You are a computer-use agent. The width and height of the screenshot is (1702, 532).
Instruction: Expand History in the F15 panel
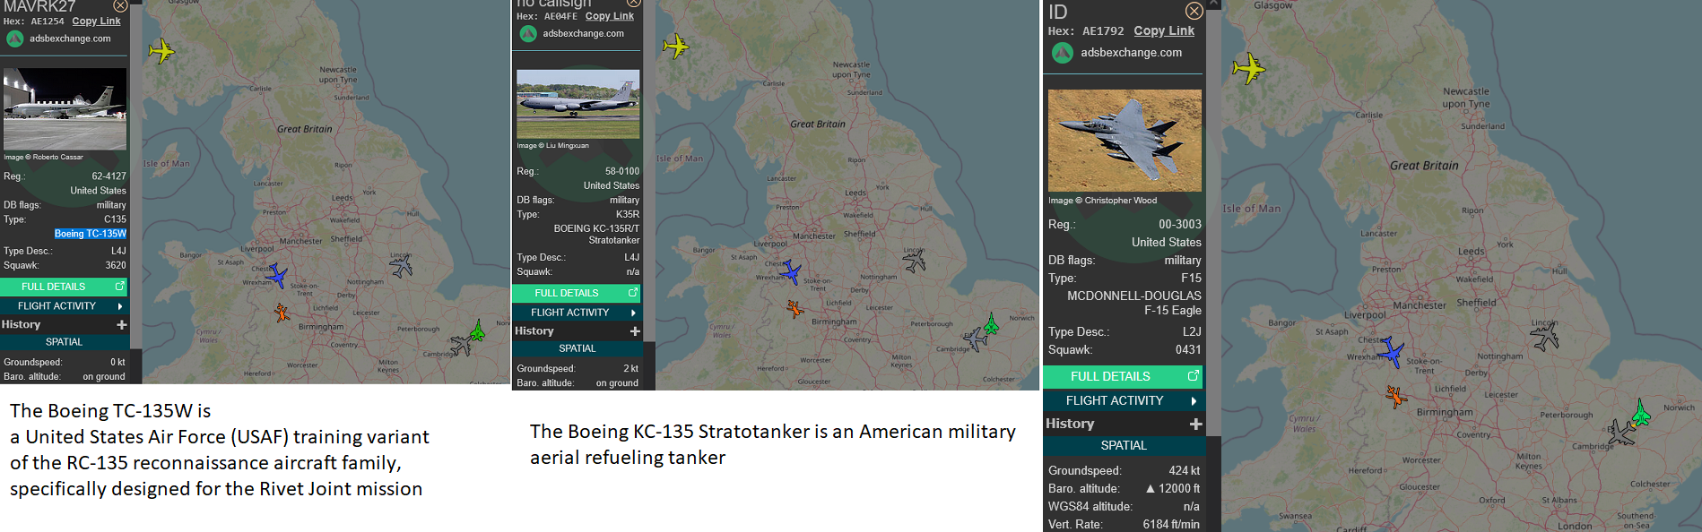coord(1195,424)
